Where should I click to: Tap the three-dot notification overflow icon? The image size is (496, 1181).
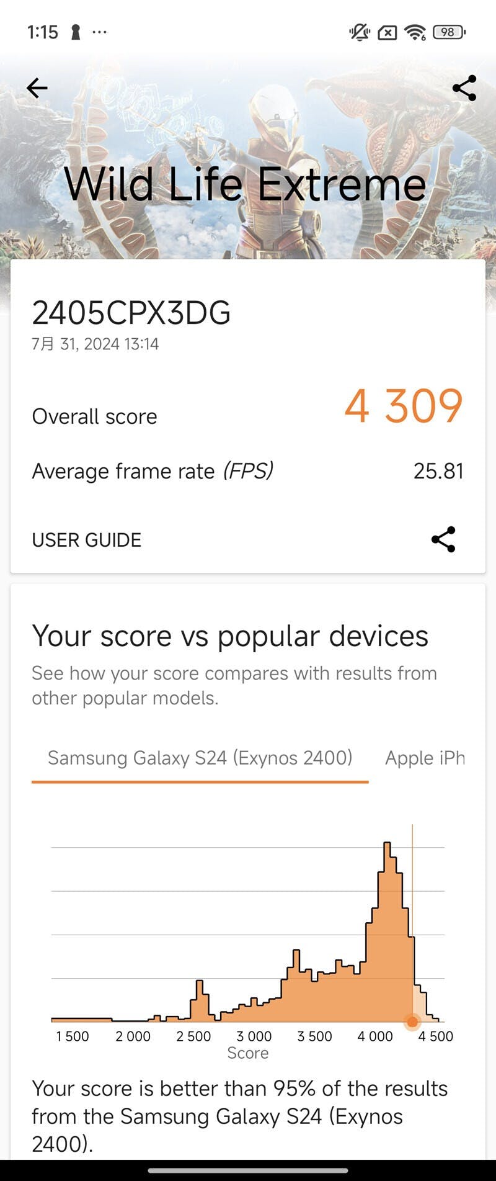pos(99,32)
